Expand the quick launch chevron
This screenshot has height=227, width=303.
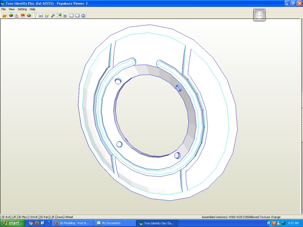coord(49,222)
